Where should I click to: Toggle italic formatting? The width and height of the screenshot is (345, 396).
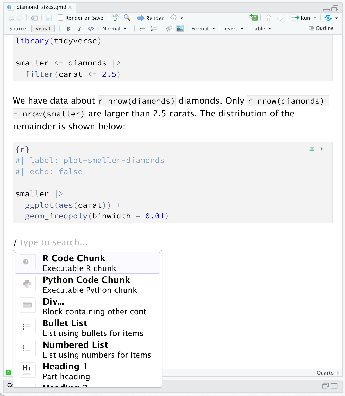(79, 29)
